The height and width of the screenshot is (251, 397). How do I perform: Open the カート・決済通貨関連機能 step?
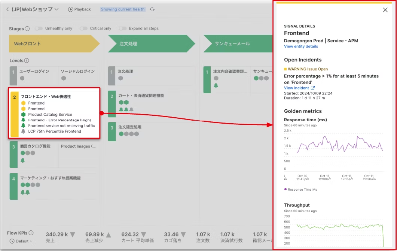coord(141,96)
